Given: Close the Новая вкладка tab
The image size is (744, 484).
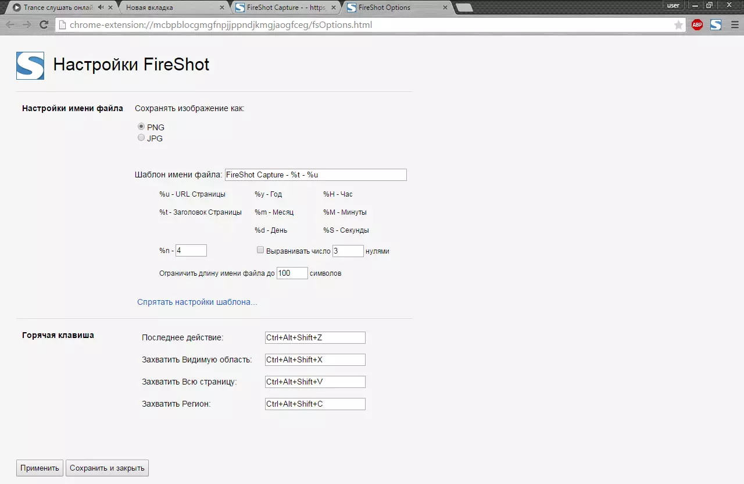Looking at the screenshot, I should click(x=221, y=8).
